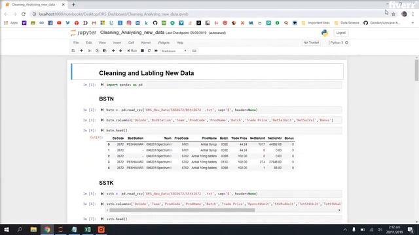Show more bookmarks overflow arrow
Viewport: 419px width, 235px height.
[412, 23]
